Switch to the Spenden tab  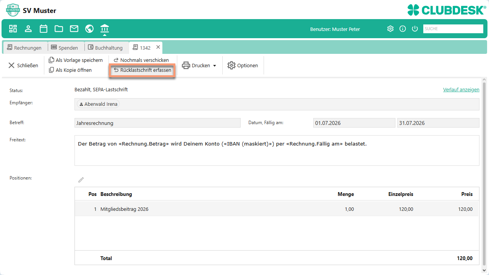65,48
